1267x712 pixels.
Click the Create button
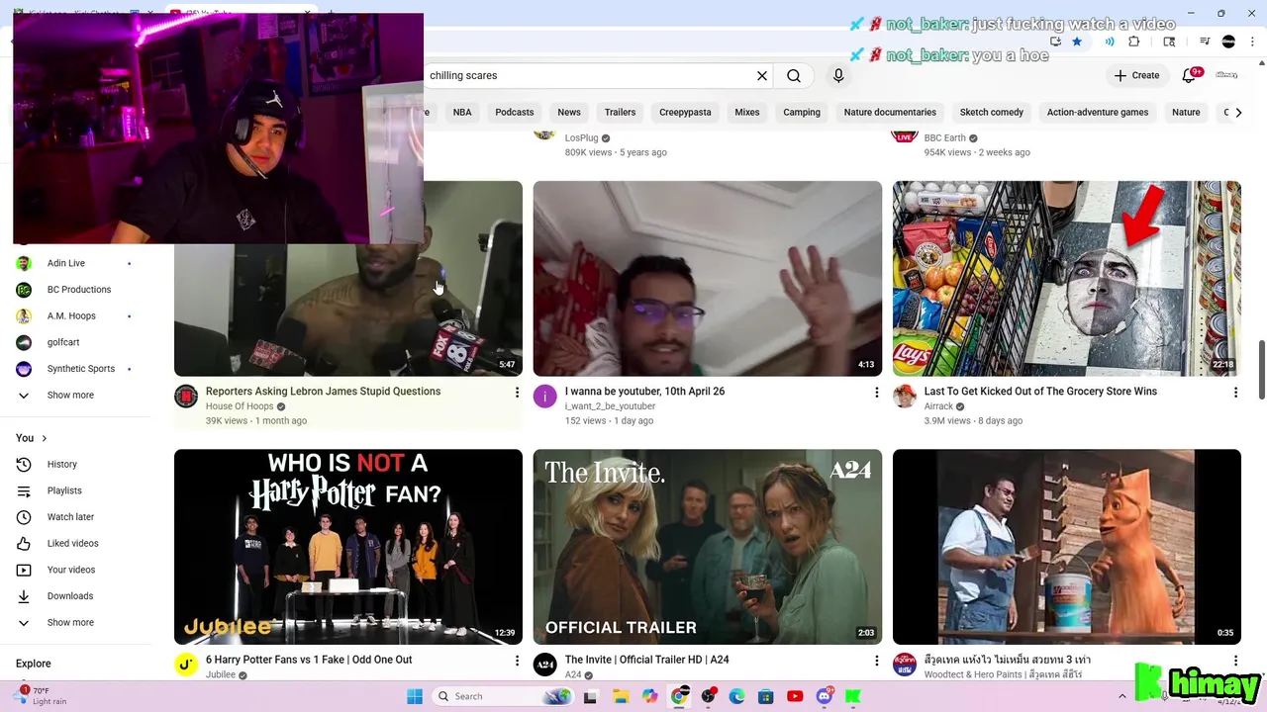1136,75
